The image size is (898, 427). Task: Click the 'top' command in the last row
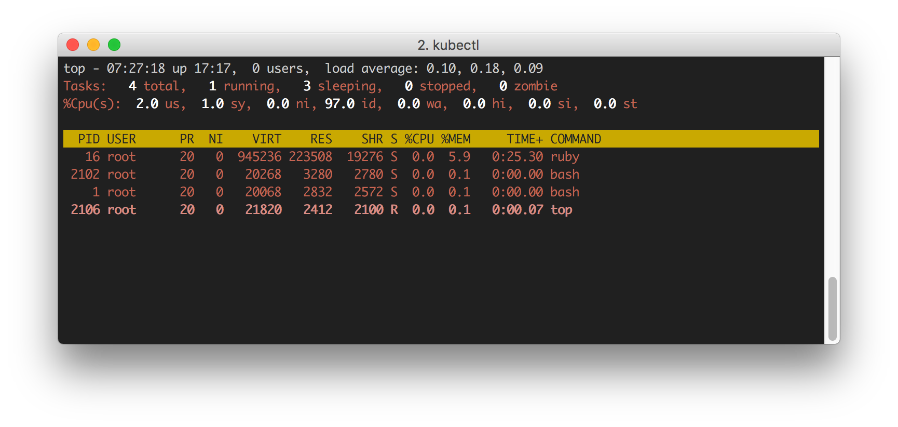[x=561, y=210]
